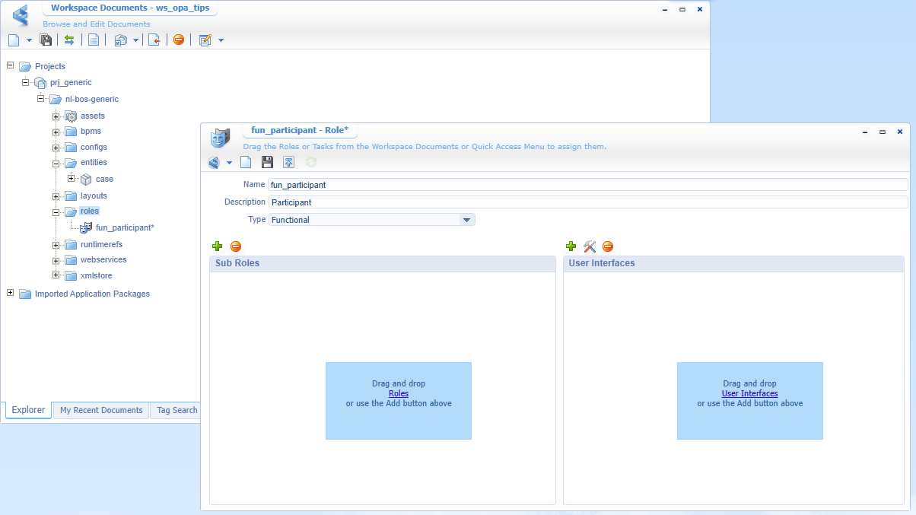Open the Tag Search tab
916x515 pixels.
177,410
